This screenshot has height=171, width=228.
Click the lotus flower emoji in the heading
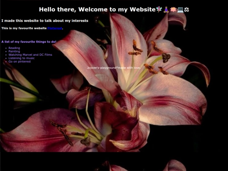pos(173,10)
